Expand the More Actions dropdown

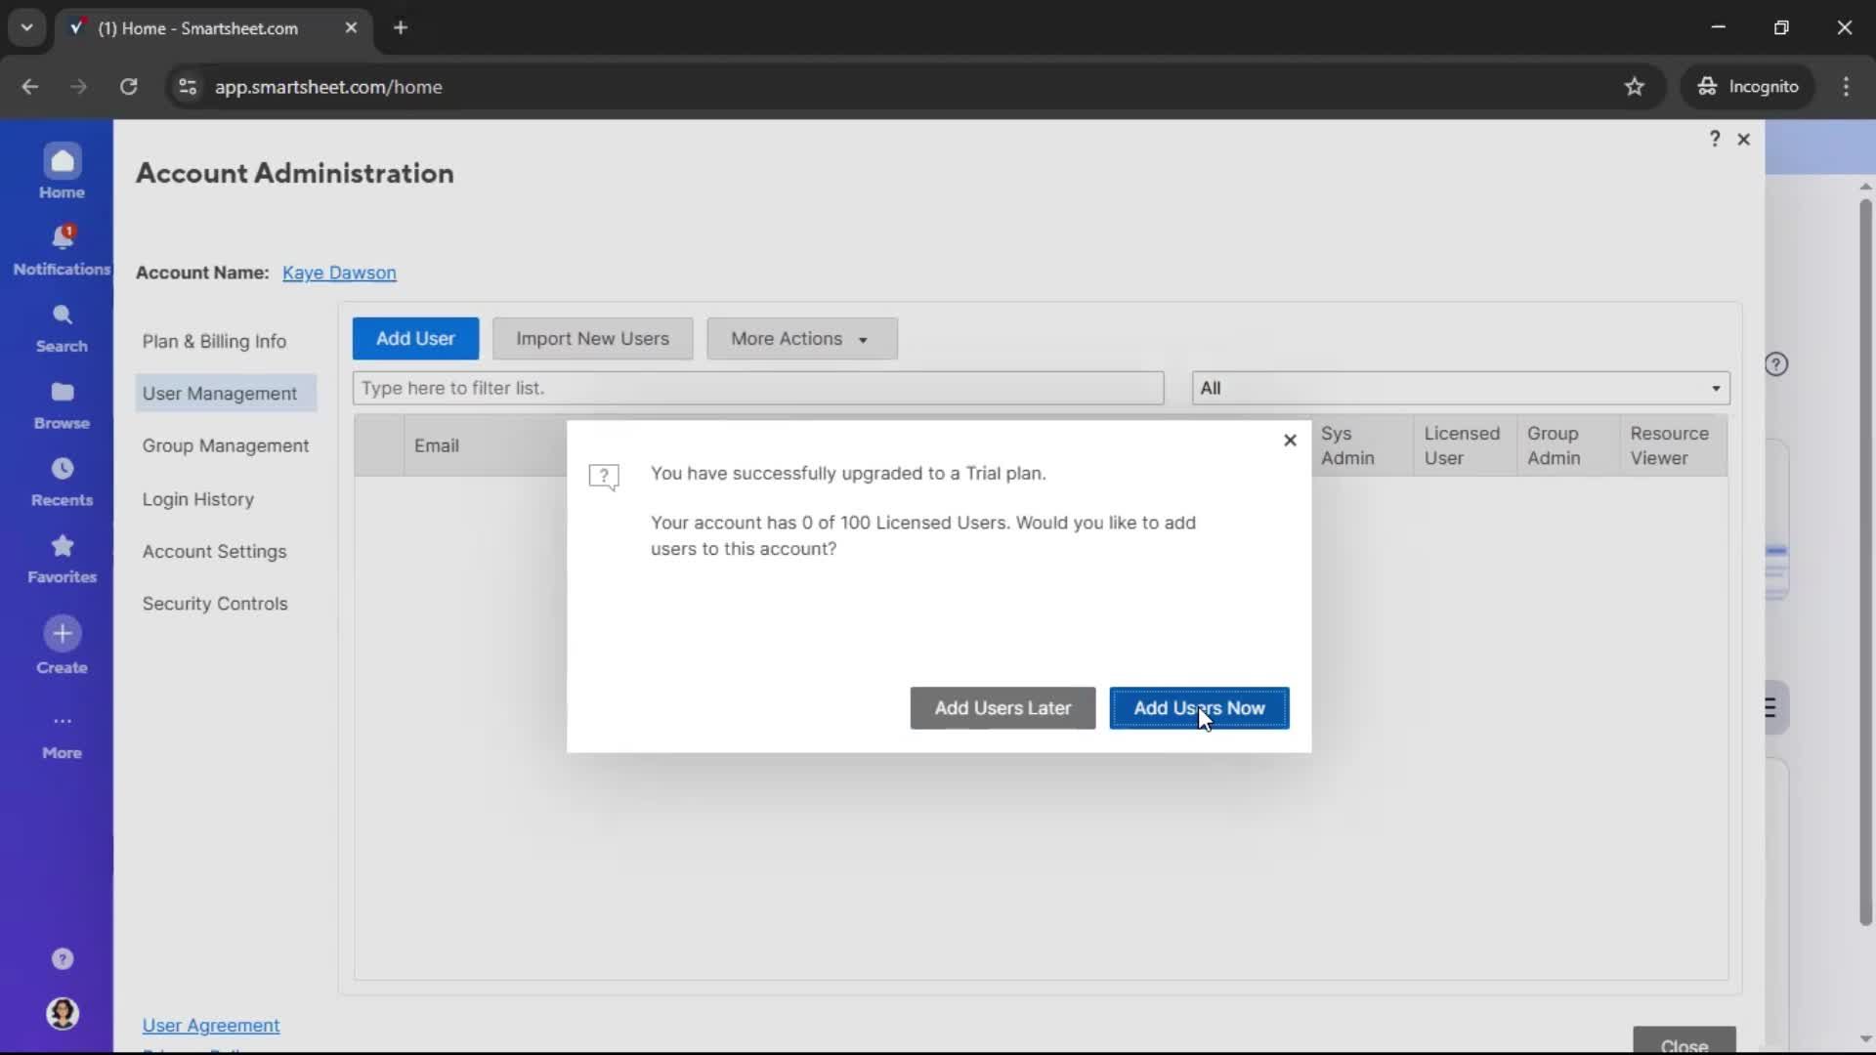click(800, 338)
